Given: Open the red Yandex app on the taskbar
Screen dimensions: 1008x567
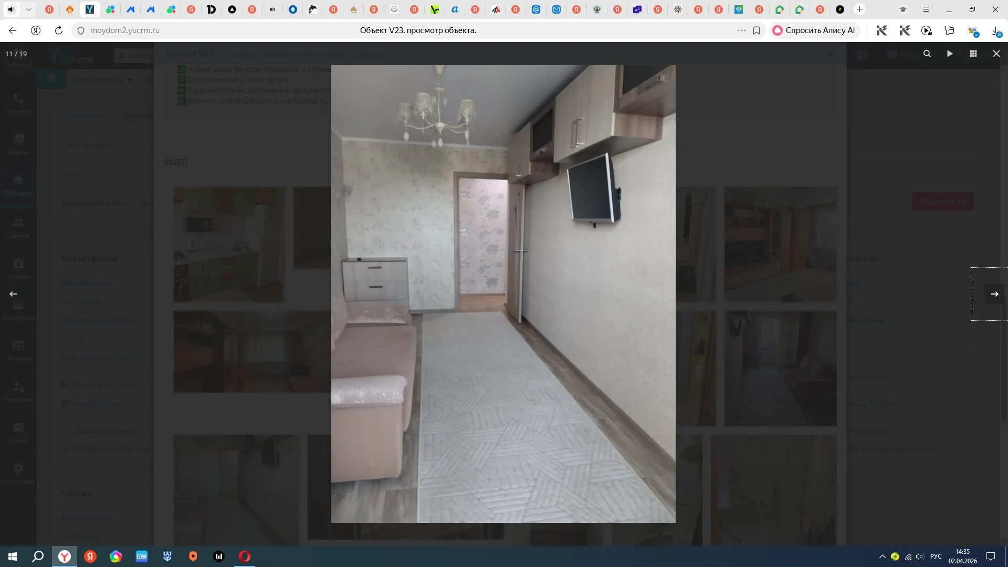Looking at the screenshot, I should (90, 556).
